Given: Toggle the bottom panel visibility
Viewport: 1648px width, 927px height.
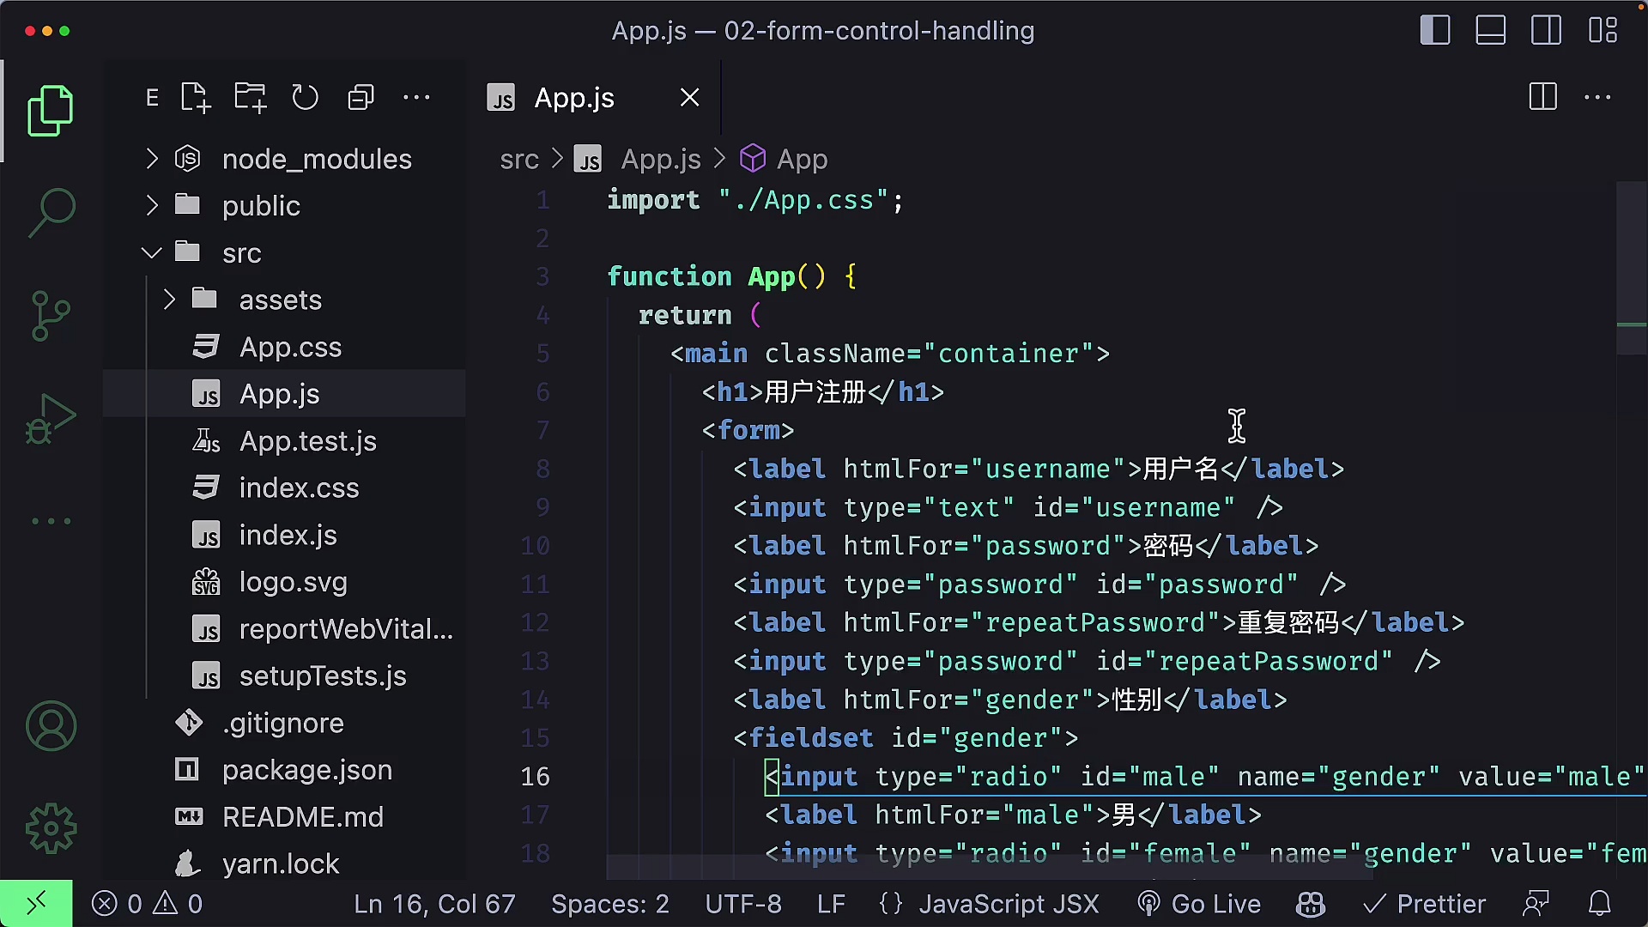Looking at the screenshot, I should pyautogui.click(x=1490, y=30).
